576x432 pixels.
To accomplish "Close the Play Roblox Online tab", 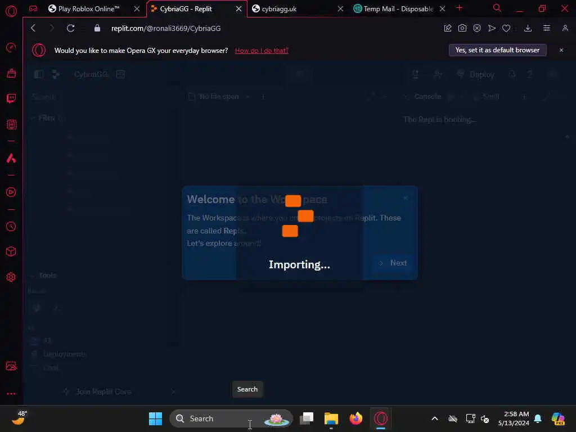I will click(x=137, y=9).
